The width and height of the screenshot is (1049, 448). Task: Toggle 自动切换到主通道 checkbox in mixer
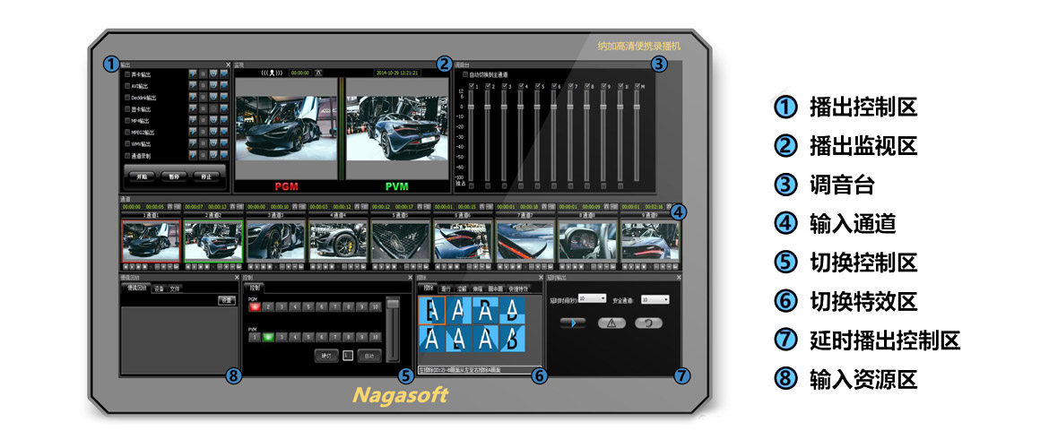pos(465,74)
